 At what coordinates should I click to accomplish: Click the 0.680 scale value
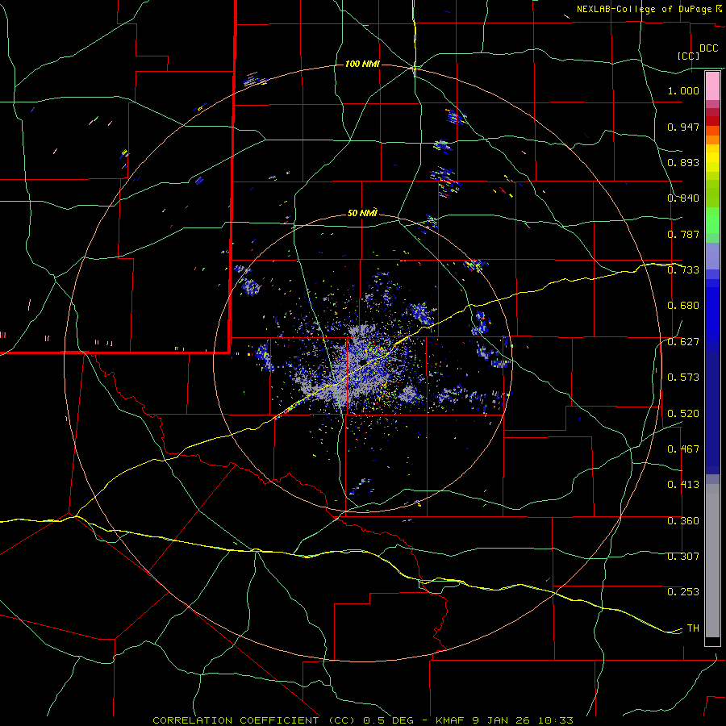(x=683, y=306)
